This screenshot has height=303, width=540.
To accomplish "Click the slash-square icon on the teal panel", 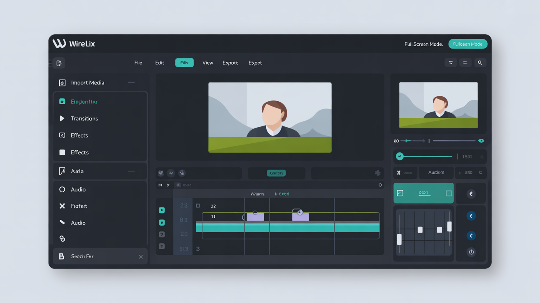I will point(400,193).
